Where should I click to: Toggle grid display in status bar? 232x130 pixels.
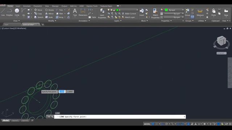point(153,124)
